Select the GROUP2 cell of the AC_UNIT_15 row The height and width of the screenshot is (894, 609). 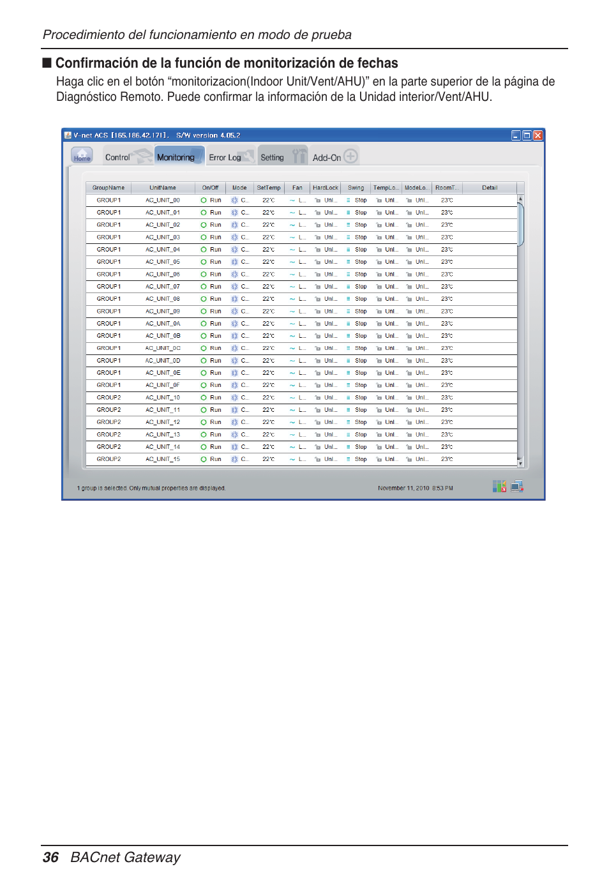pyautogui.click(x=109, y=460)
